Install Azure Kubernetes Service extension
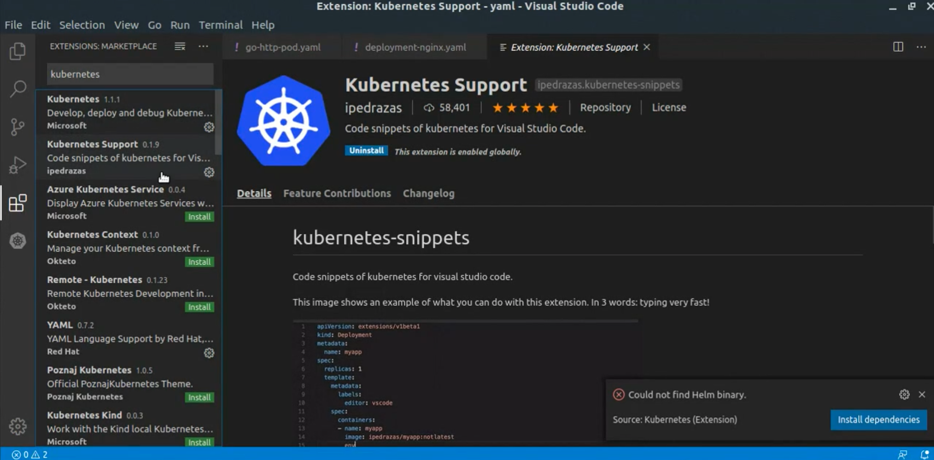The width and height of the screenshot is (934, 460). [x=199, y=217]
